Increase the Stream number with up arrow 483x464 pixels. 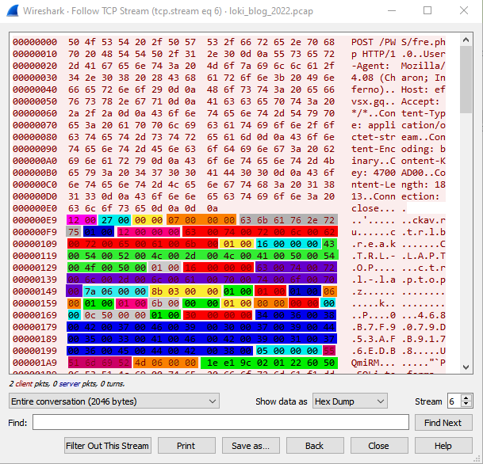click(466, 397)
